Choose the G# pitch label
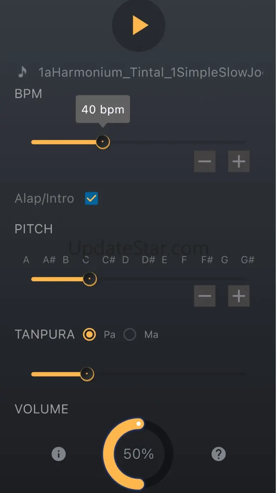277x493 pixels. coord(248,260)
